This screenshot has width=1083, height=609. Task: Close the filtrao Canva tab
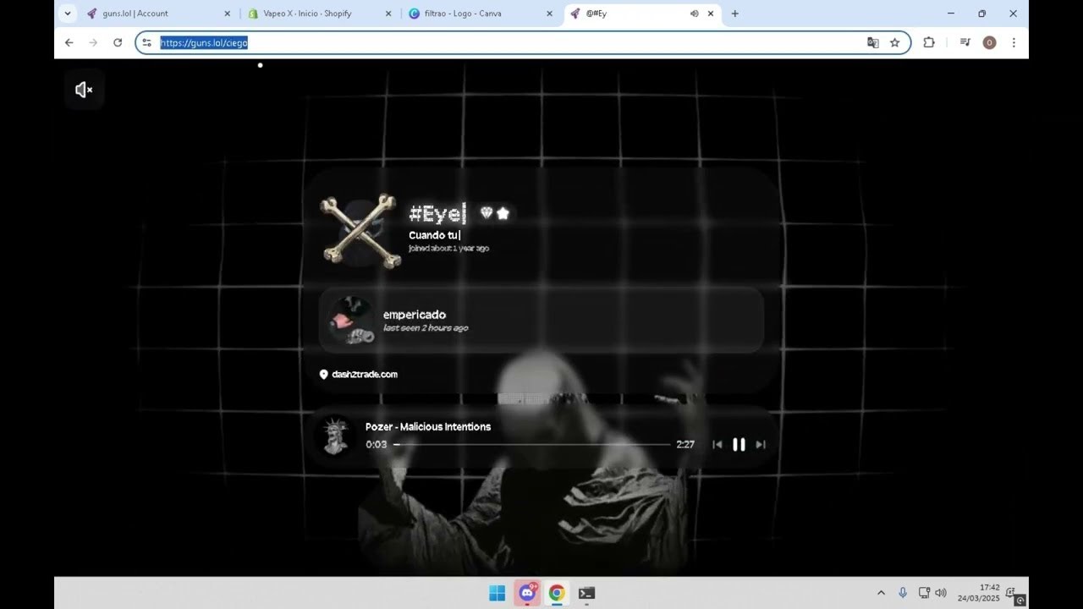click(x=549, y=14)
